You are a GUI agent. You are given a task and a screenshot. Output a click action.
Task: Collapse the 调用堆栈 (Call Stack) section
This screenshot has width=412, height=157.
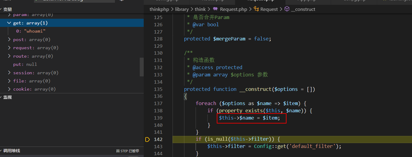click(12, 151)
